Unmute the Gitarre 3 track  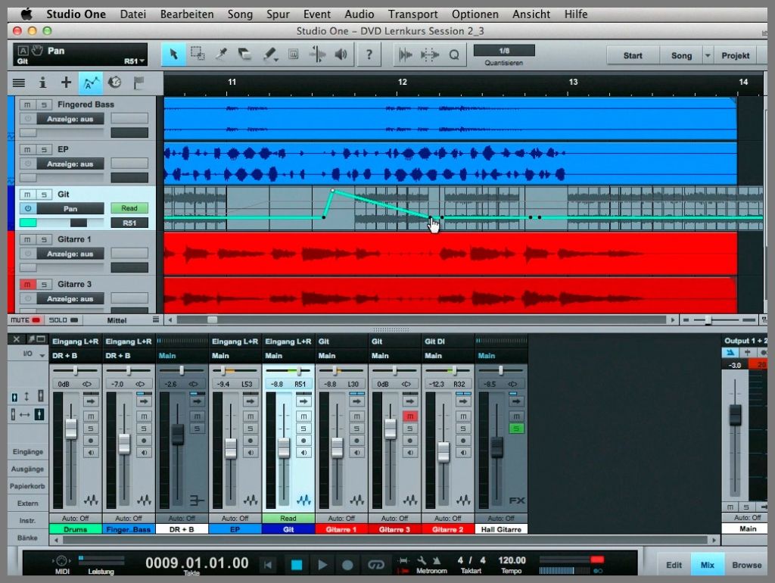27,285
